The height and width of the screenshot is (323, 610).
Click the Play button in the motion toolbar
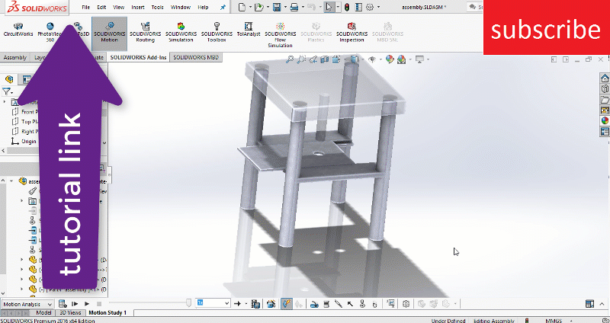pos(87,304)
